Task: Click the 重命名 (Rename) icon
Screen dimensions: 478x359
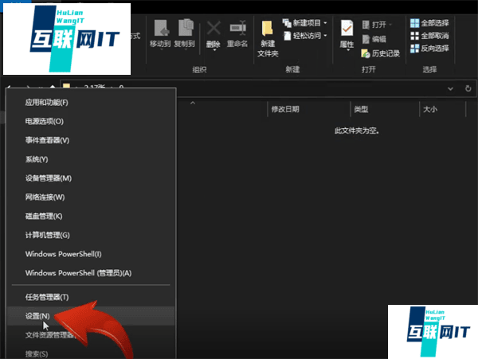Action: [237, 32]
